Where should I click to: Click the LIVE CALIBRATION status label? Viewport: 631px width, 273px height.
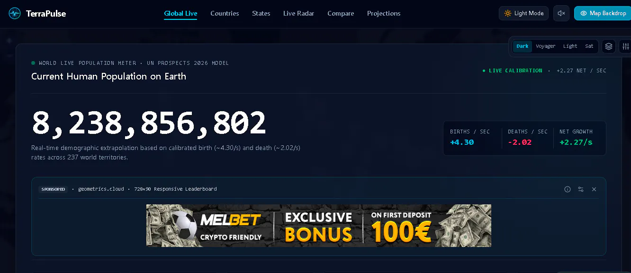tap(515, 70)
